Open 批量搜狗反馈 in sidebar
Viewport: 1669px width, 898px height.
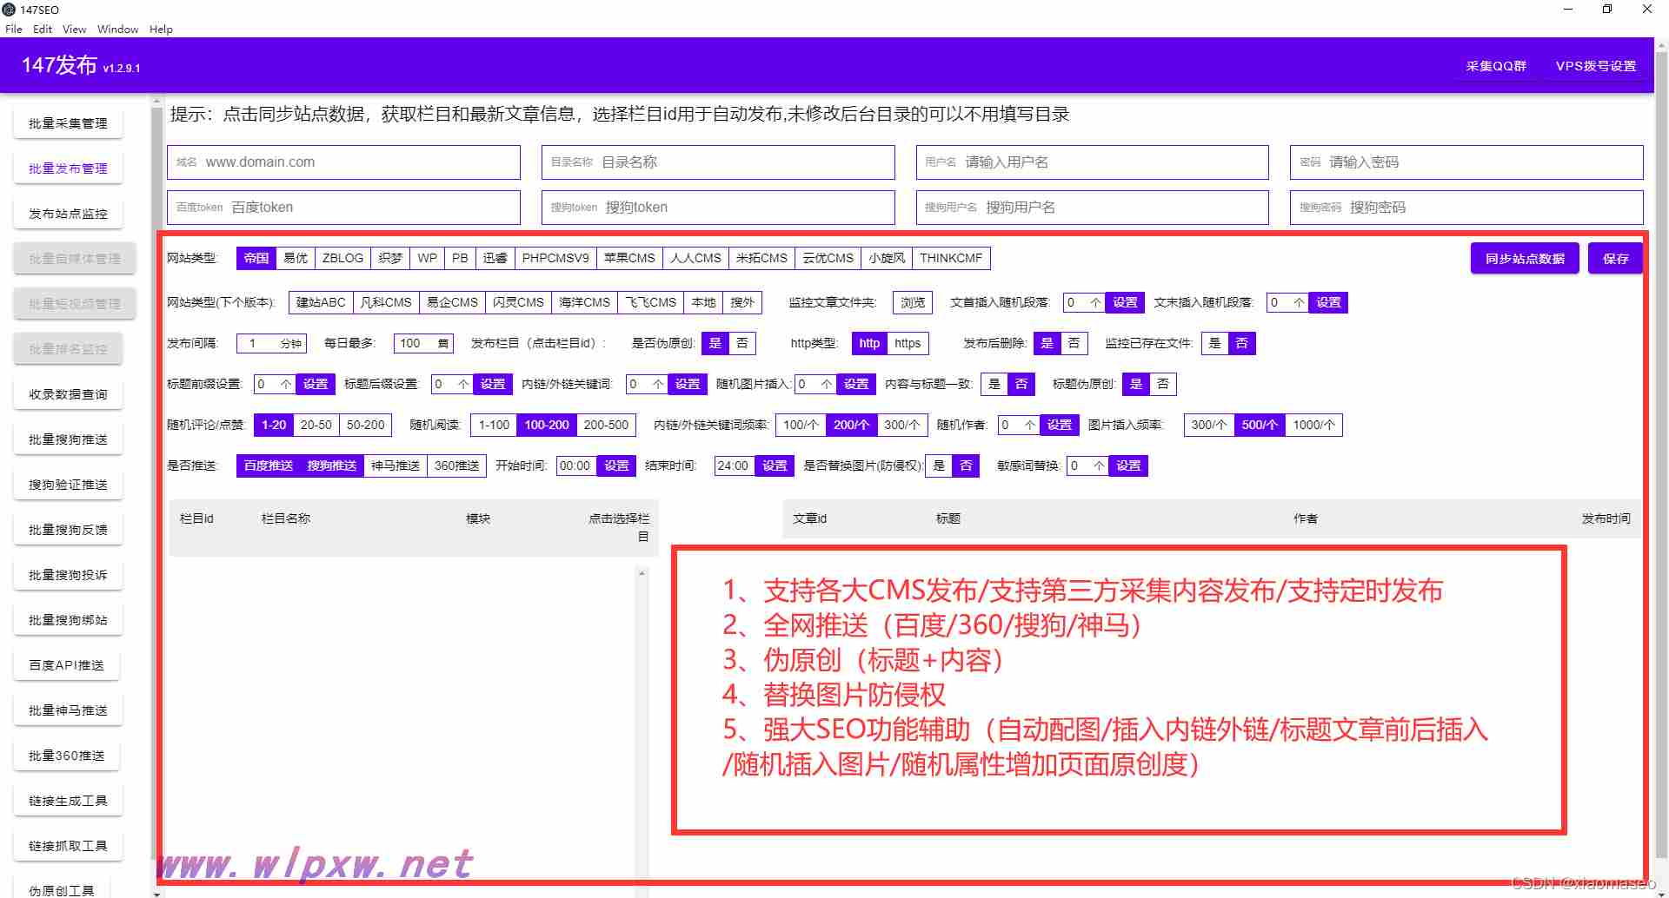[68, 530]
